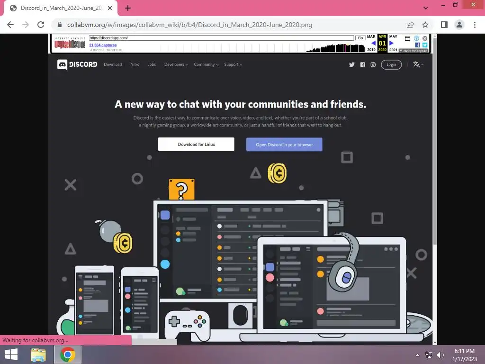
Task: Click the Chrome taskbar icon
Action: (68, 355)
